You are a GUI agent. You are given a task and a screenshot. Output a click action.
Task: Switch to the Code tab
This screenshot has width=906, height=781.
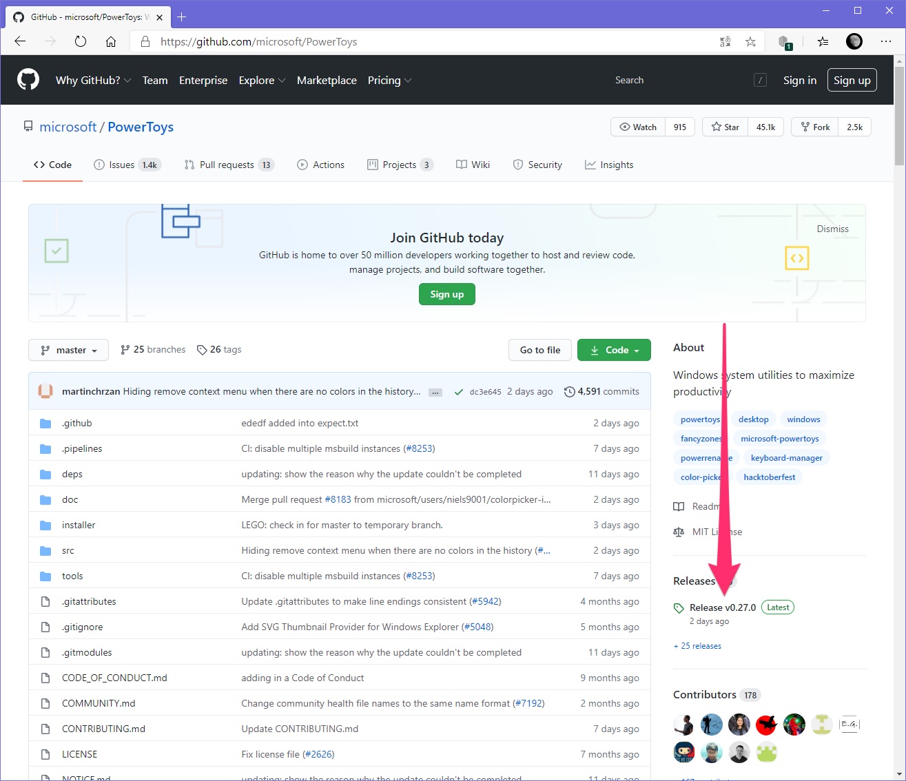pyautogui.click(x=52, y=165)
